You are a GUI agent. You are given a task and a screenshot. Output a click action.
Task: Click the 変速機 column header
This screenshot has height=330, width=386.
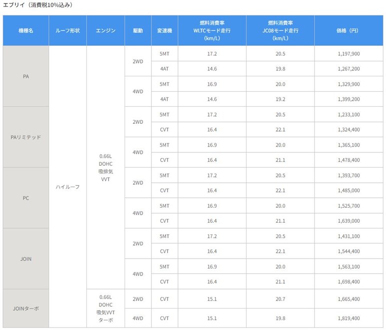pyautogui.click(x=164, y=30)
